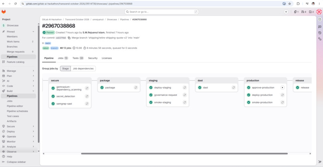Image resolution: width=323 pixels, height=167 pixels.
Task: Collapse the Build sidebar section
Action: click(33, 91)
